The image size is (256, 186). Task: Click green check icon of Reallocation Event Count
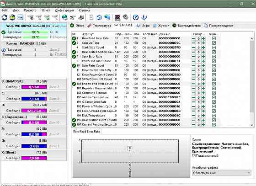(x=74, y=120)
